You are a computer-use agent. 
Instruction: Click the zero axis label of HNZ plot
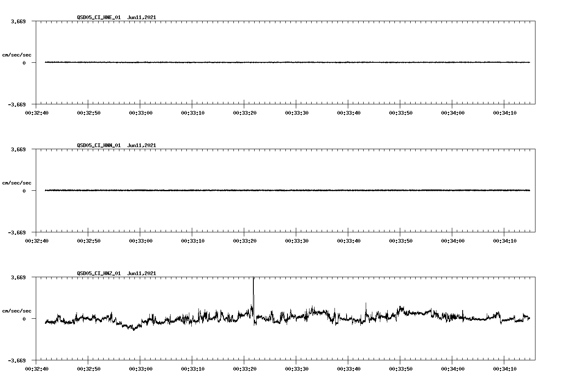click(x=24, y=319)
